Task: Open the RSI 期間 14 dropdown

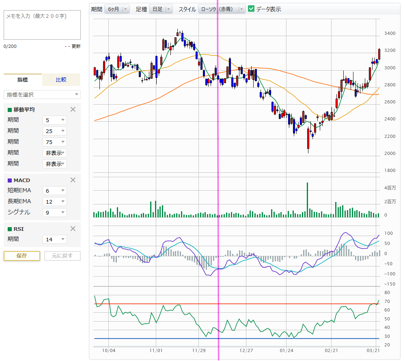Action: pos(55,239)
